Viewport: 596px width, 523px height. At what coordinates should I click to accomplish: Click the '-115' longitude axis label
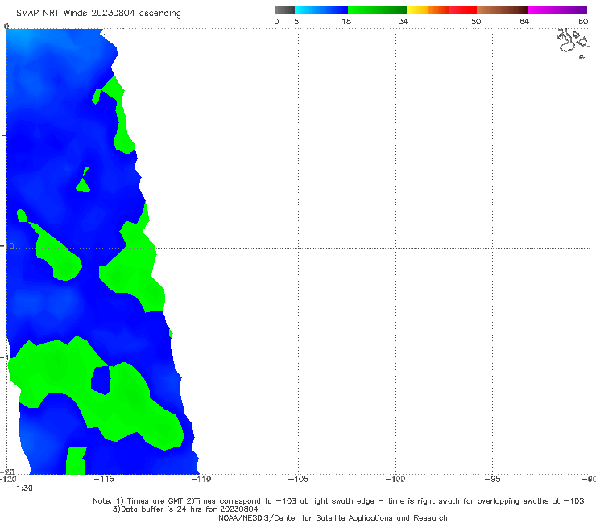click(x=104, y=480)
